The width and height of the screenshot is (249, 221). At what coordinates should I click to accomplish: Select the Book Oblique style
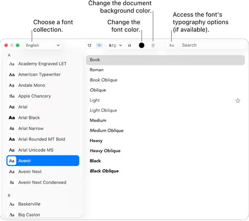pos(165,80)
